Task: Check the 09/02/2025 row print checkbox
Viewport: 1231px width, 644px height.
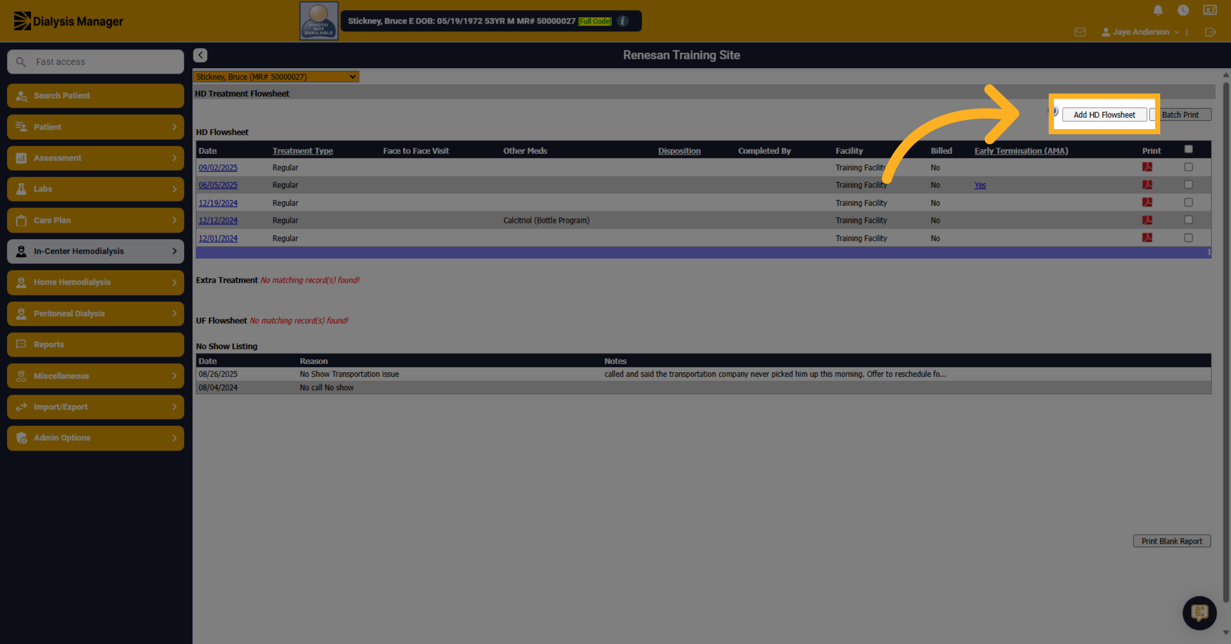Action: point(1188,167)
